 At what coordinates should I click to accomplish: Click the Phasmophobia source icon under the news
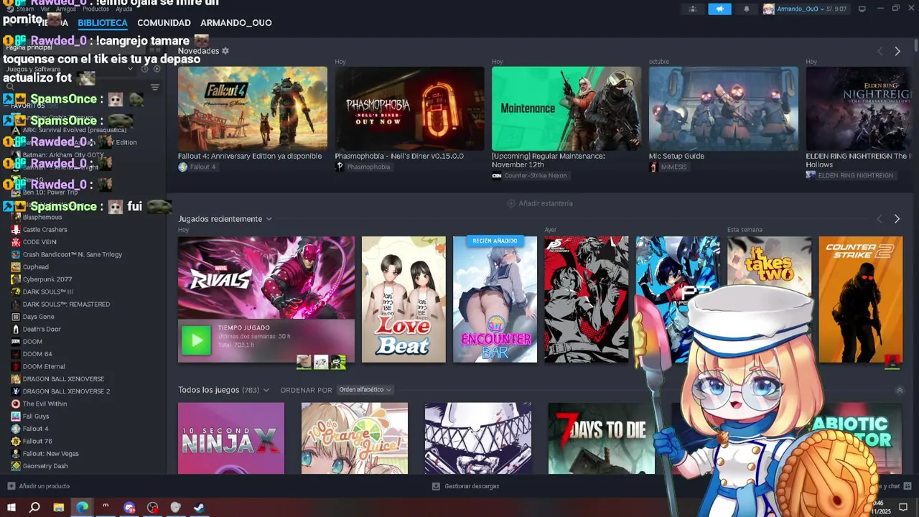[x=340, y=167]
